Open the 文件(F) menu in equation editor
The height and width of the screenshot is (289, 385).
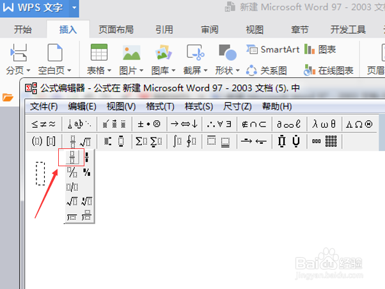click(x=43, y=107)
